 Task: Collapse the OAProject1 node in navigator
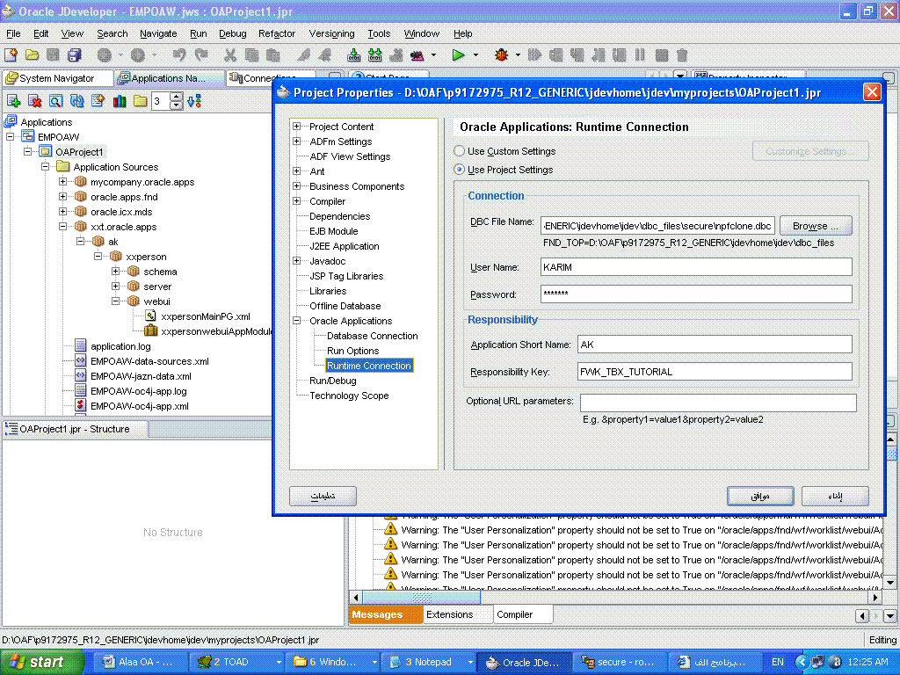[x=27, y=151]
